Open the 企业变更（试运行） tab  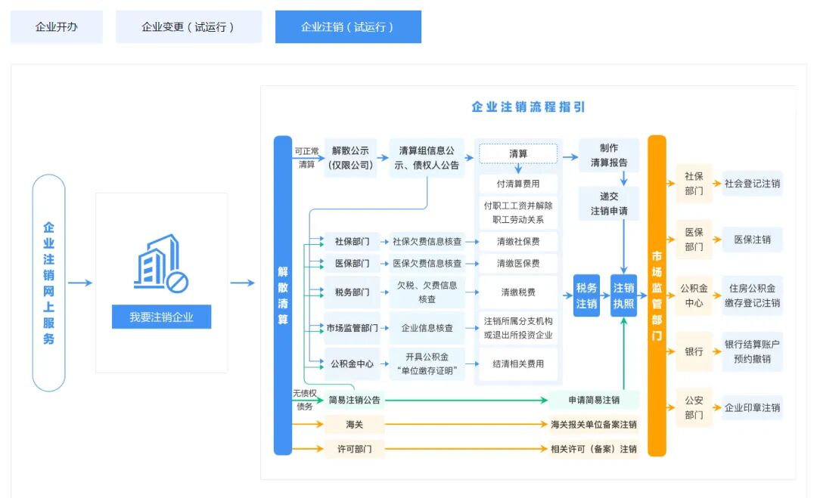(188, 26)
